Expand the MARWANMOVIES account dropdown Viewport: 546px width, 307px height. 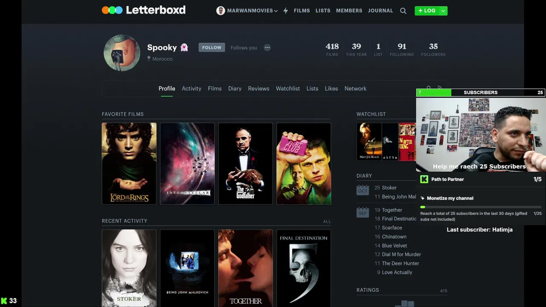pos(276,11)
